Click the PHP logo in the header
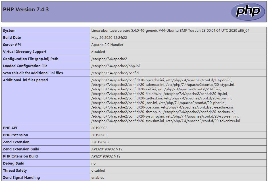 (248, 12)
